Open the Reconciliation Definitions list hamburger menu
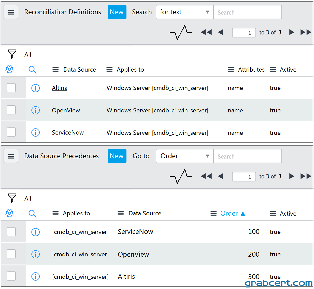 (x=11, y=12)
